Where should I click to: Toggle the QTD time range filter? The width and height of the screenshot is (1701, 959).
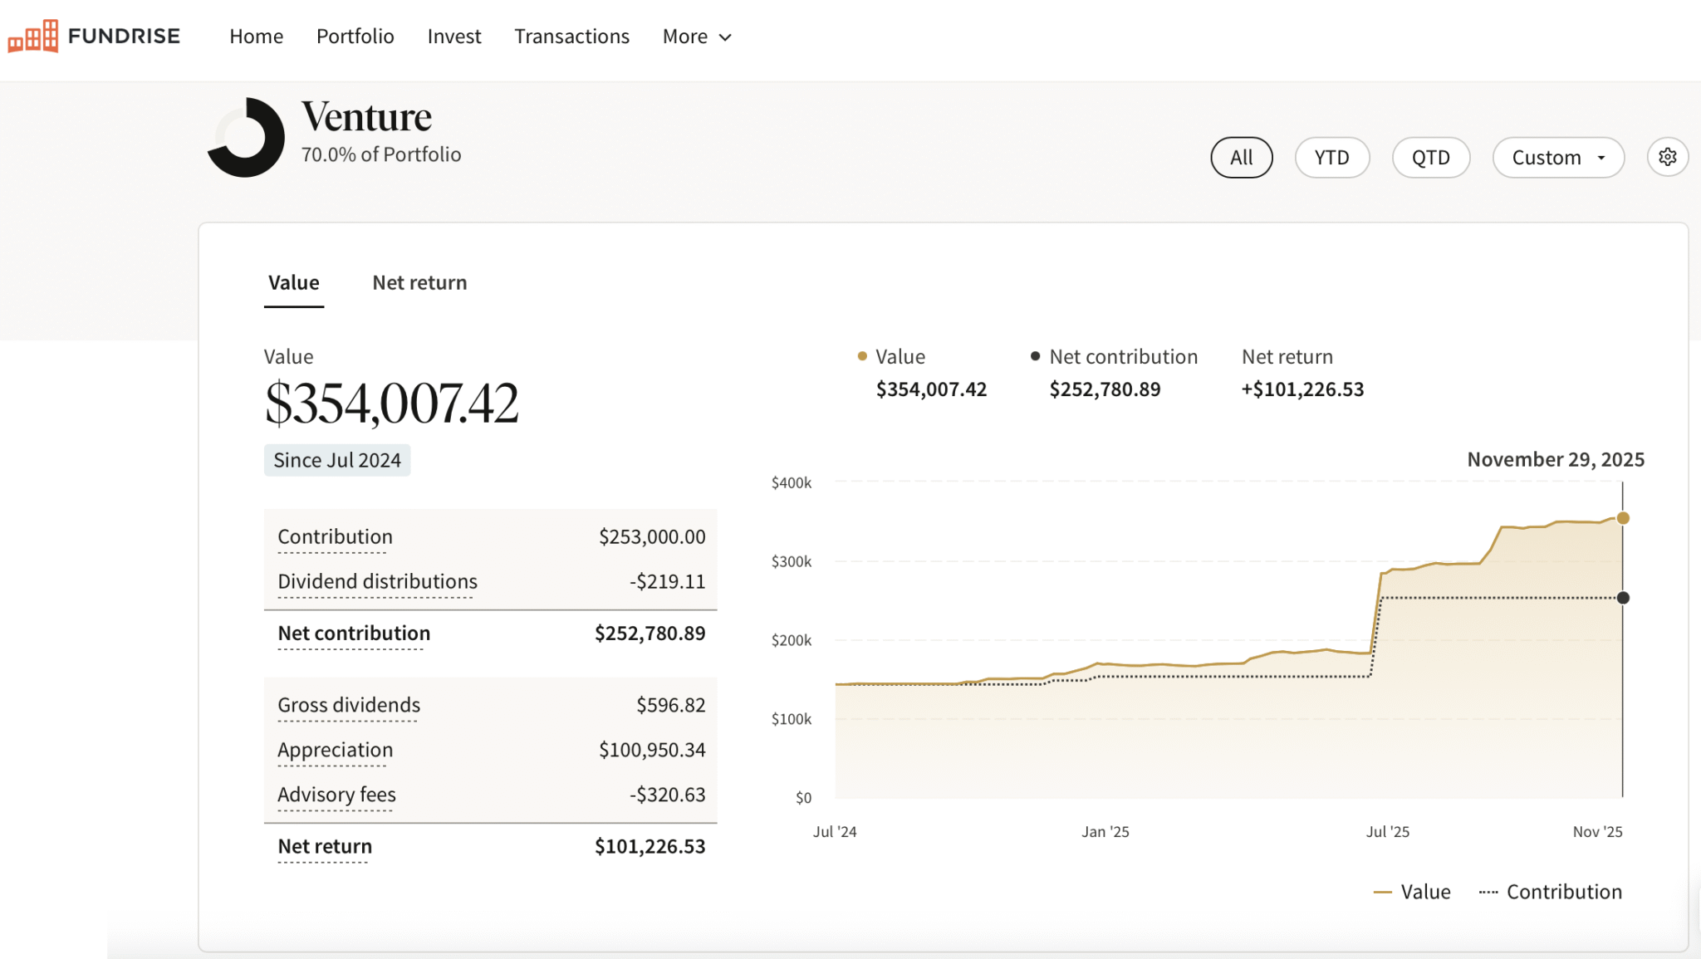pyautogui.click(x=1430, y=157)
